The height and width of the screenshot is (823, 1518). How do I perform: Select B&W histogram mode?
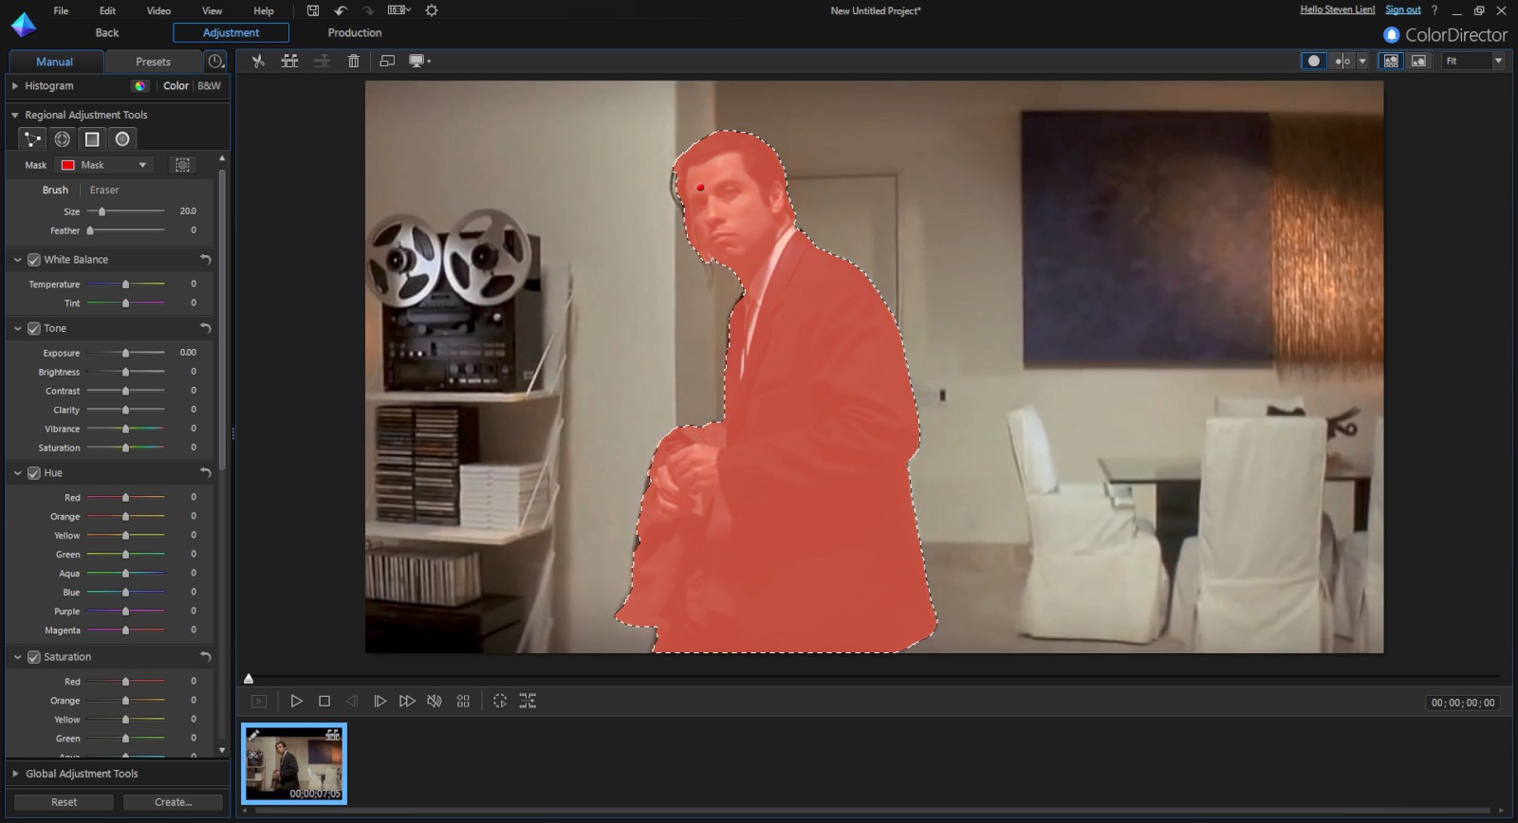coord(209,85)
